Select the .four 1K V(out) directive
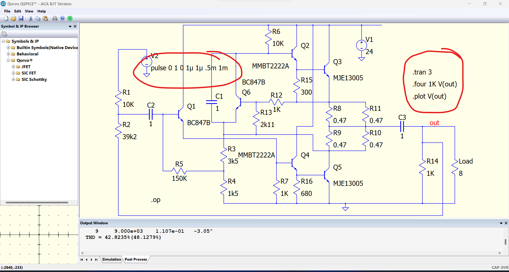Viewport: 509px width, 272px height. 435,84
